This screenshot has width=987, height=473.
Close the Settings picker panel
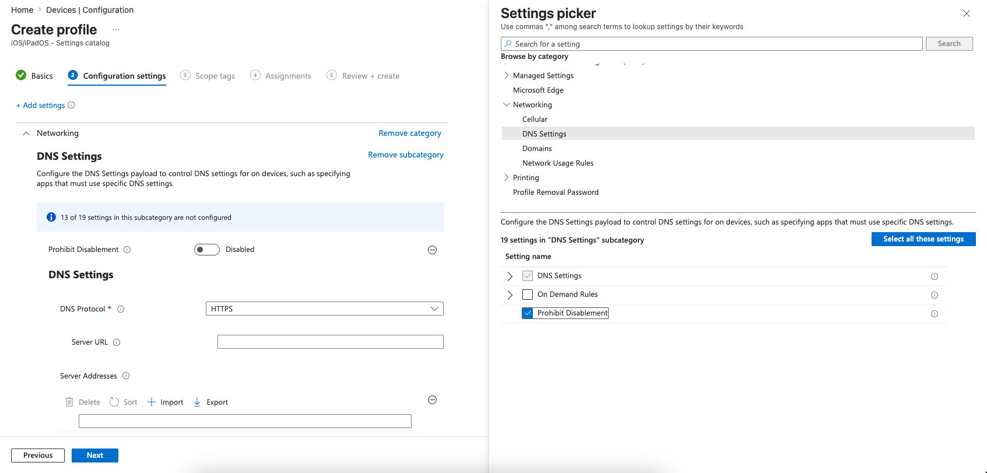point(967,13)
